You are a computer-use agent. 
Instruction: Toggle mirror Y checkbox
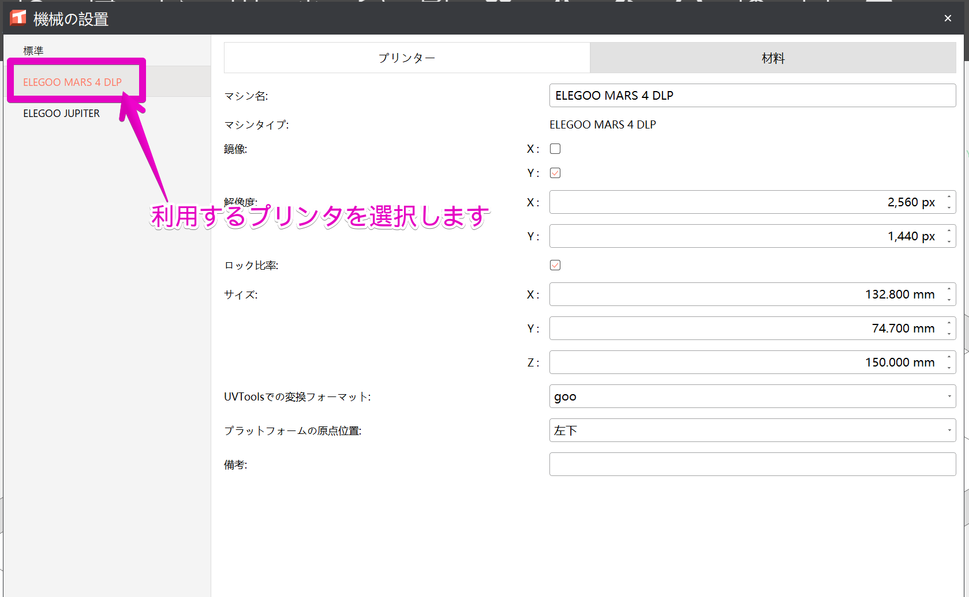tap(555, 173)
